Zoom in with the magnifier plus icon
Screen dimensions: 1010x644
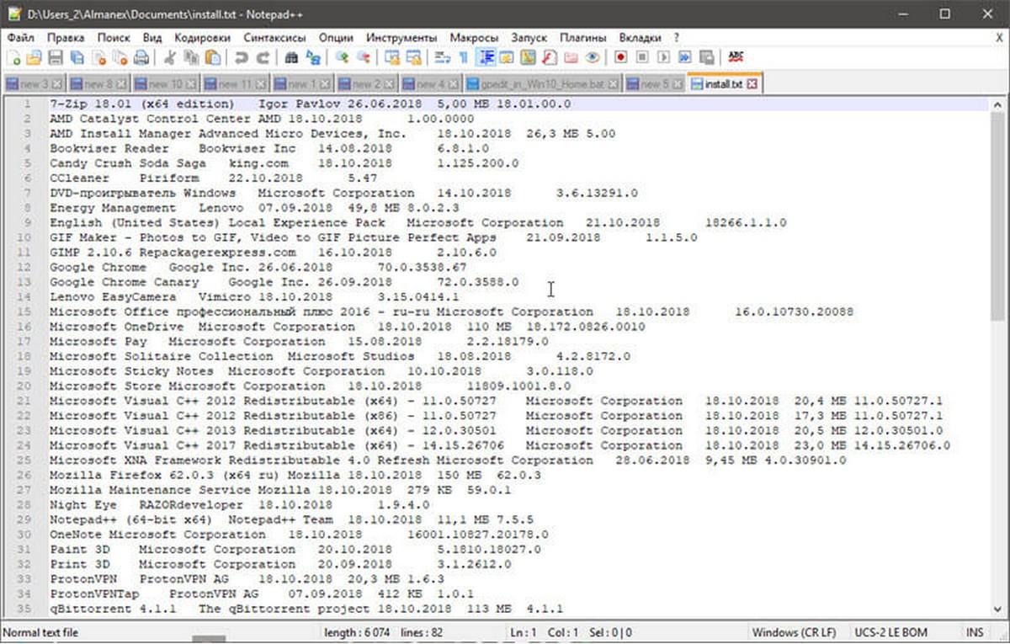343,57
